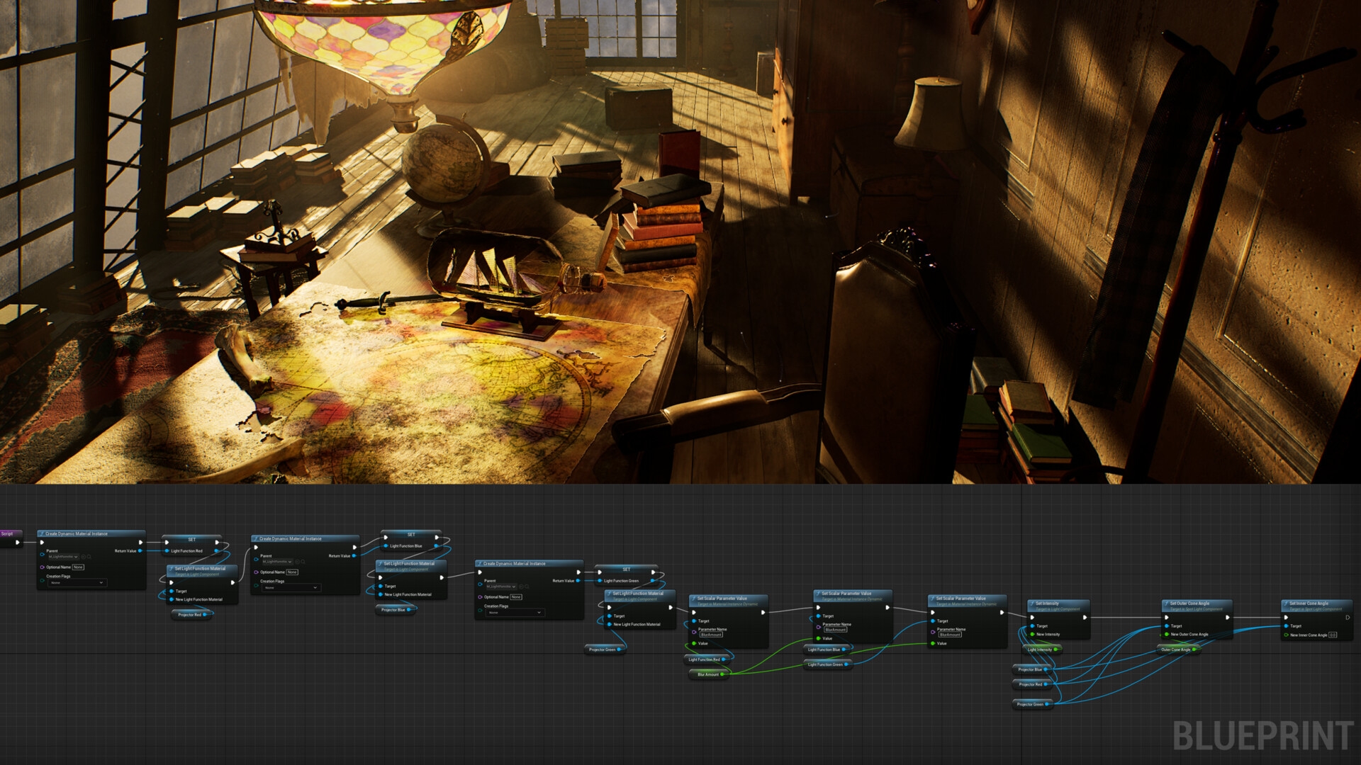Click the Blur Amount variable output pin
This screenshot has height=765, width=1361.
pos(722,674)
